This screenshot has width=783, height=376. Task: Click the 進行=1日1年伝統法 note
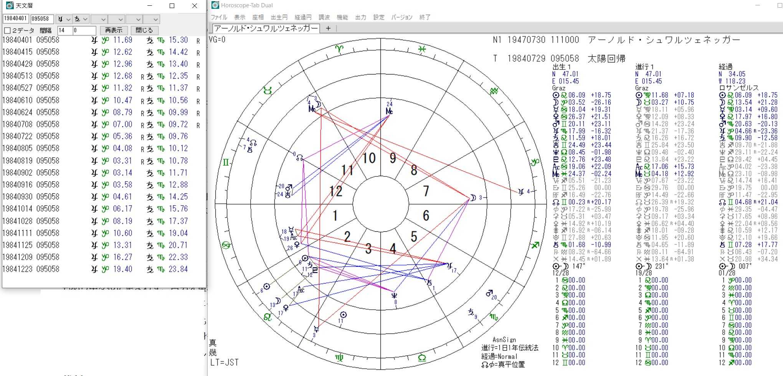510,348
